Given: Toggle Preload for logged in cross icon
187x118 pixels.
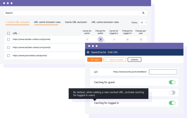Looking at the screenshot, I should [x=128, y=39].
